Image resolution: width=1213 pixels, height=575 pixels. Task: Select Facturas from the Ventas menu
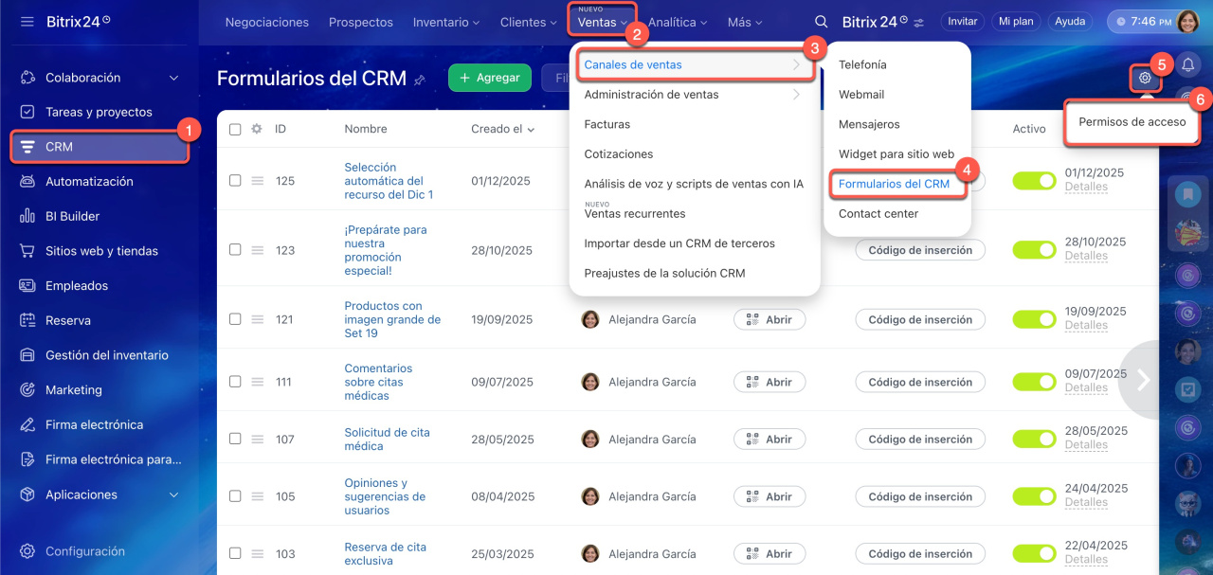[606, 124]
